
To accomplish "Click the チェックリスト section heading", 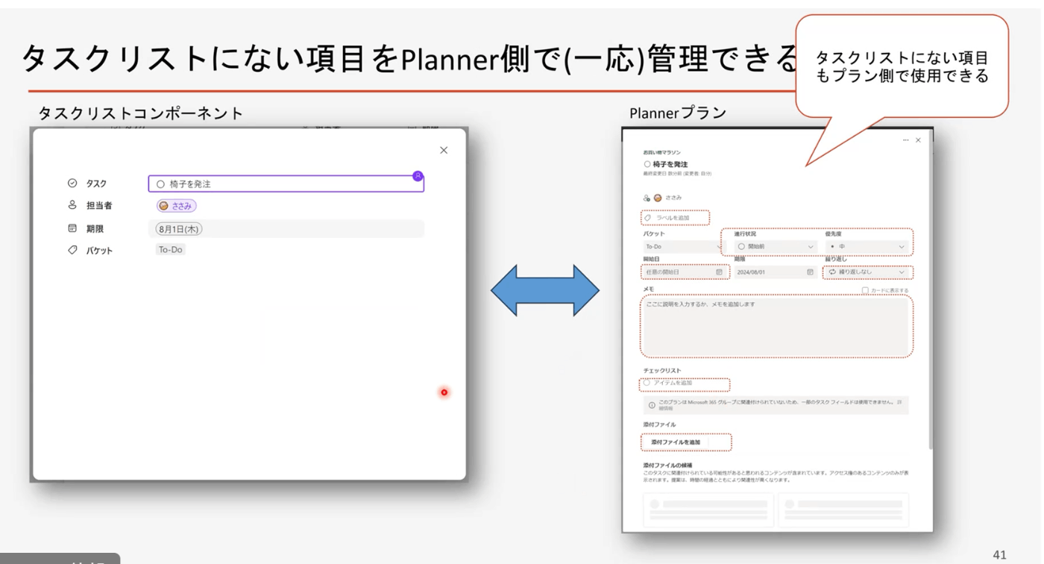I will click(662, 370).
